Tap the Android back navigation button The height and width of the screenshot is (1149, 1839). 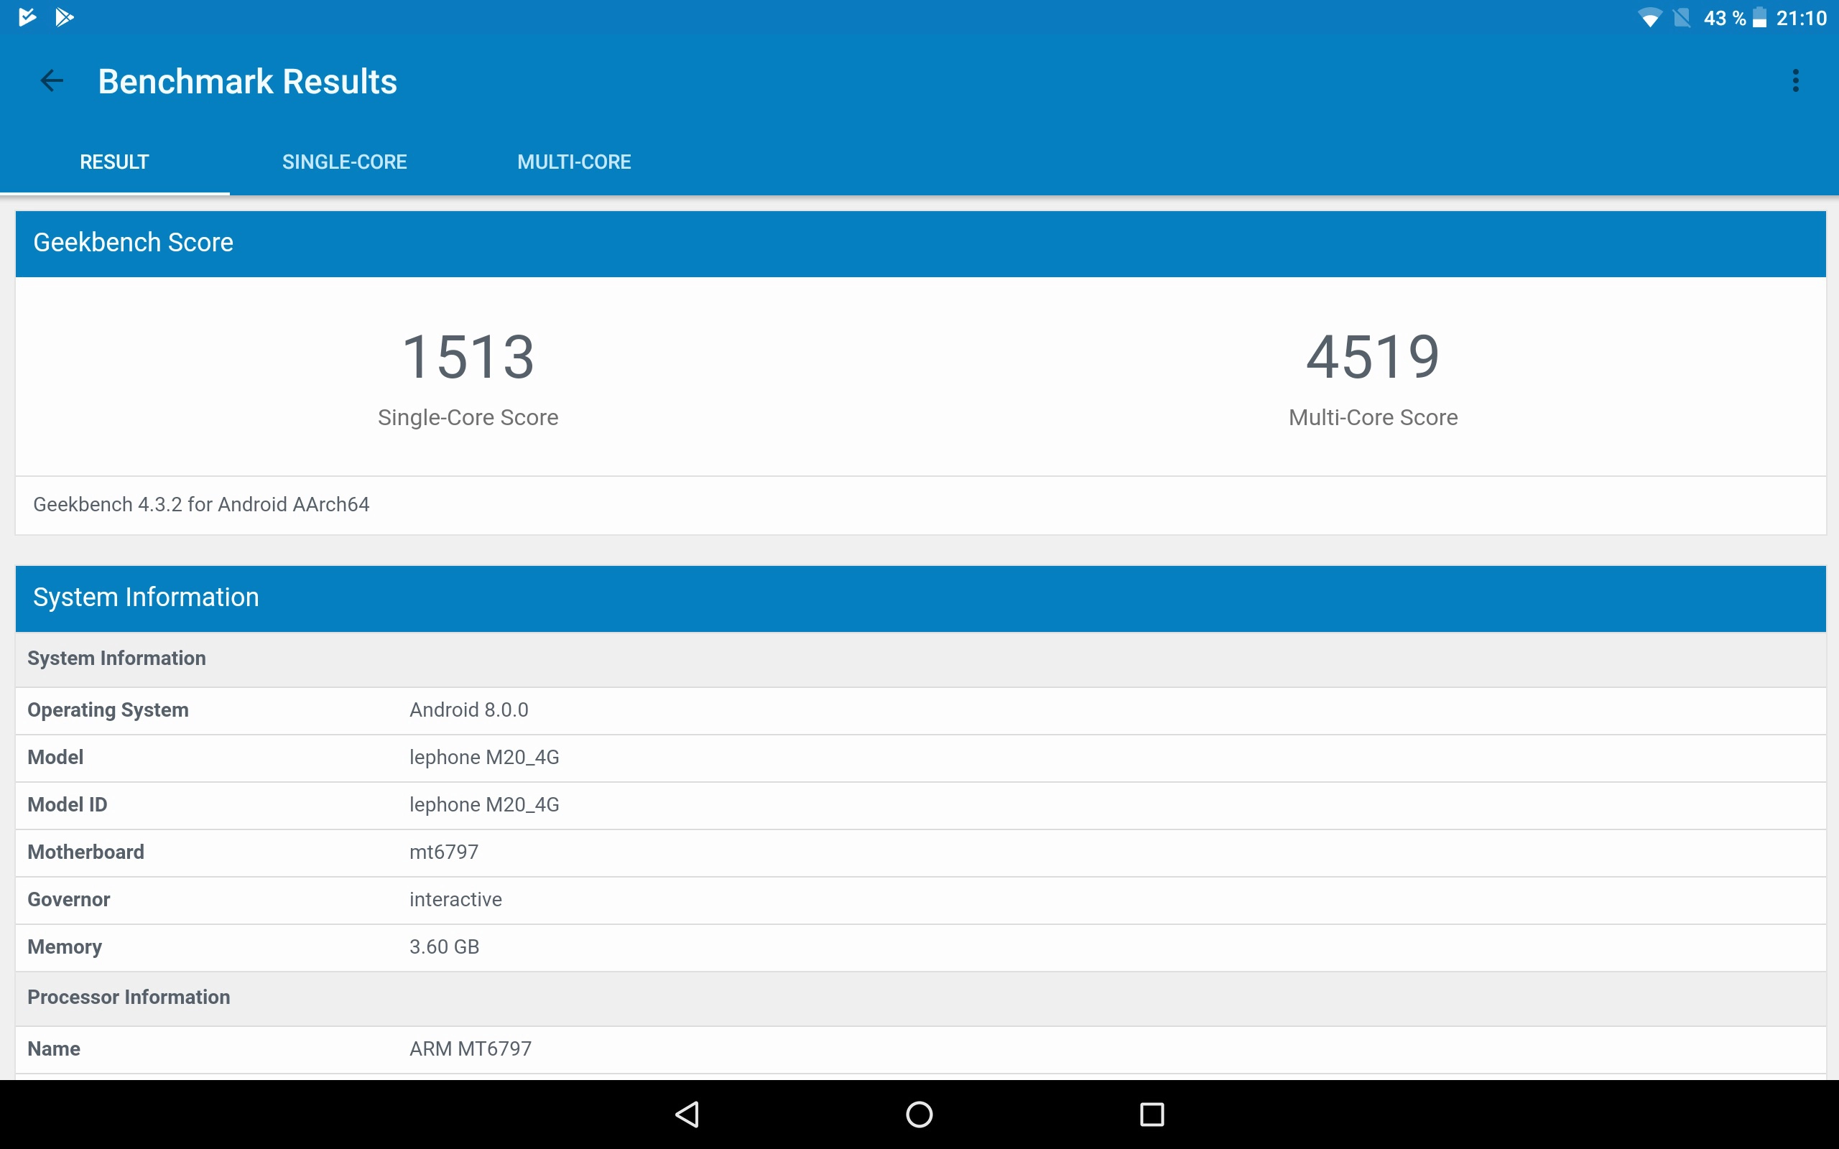[687, 1114]
